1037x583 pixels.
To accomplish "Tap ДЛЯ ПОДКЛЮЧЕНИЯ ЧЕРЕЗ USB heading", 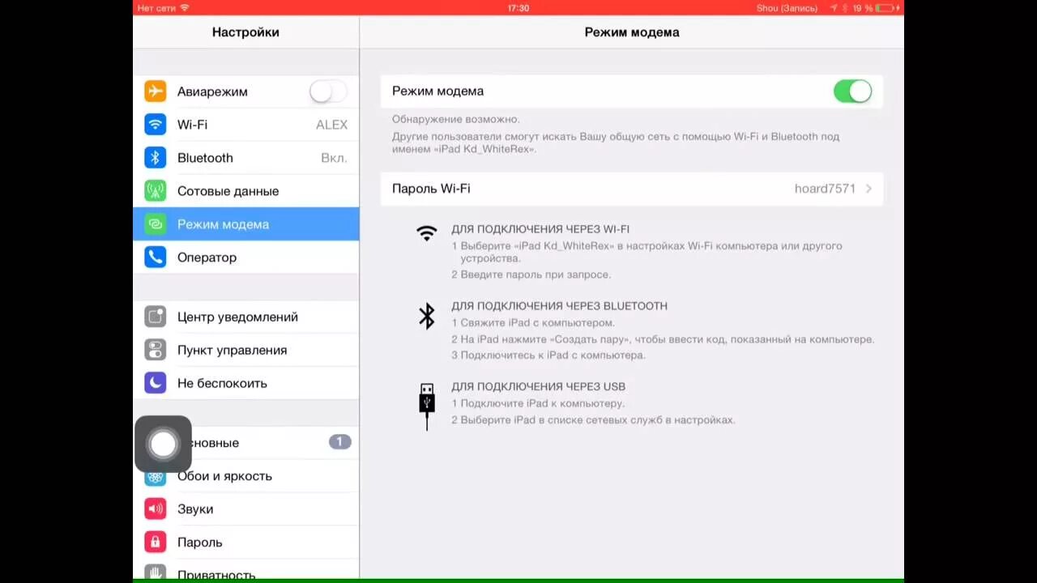I will (539, 387).
